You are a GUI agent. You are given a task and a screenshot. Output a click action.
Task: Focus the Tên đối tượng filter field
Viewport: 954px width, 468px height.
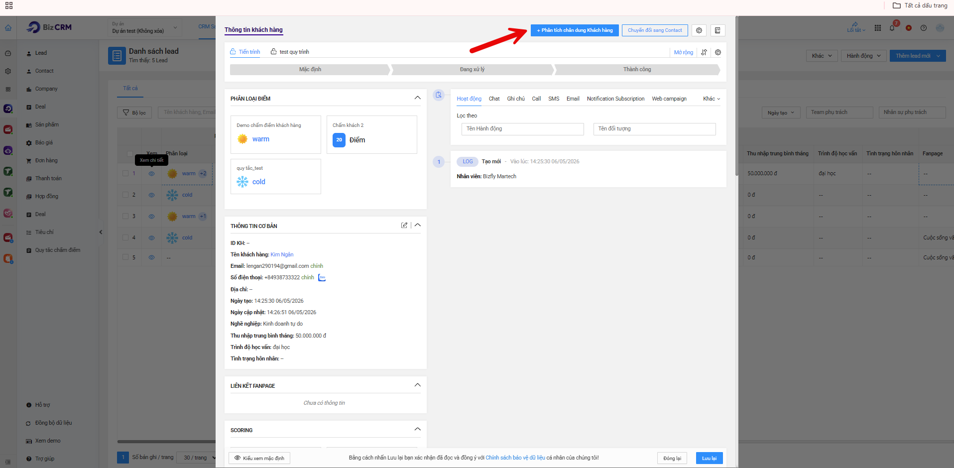point(654,129)
